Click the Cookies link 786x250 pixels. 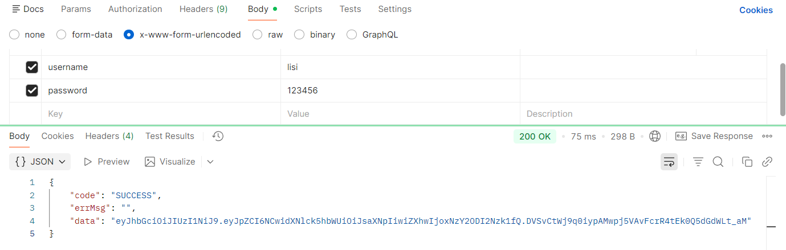click(x=756, y=10)
